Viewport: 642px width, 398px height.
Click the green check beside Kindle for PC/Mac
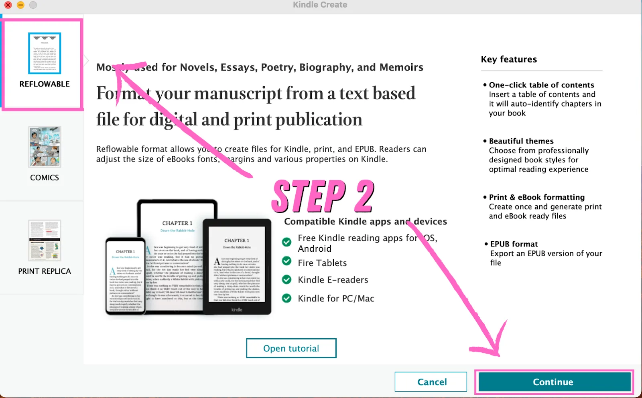(286, 298)
